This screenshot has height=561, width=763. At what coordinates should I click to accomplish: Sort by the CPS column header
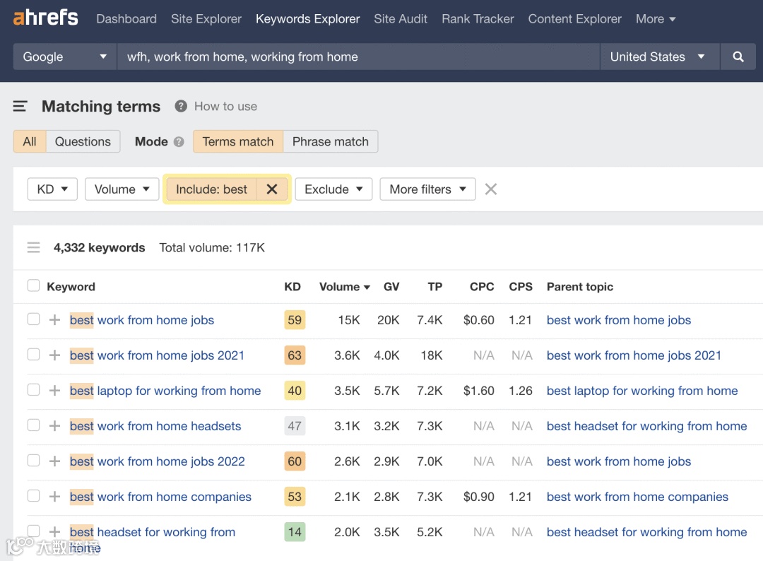tap(521, 287)
